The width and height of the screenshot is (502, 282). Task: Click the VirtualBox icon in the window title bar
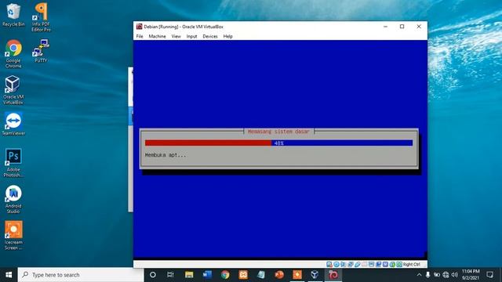point(140,27)
